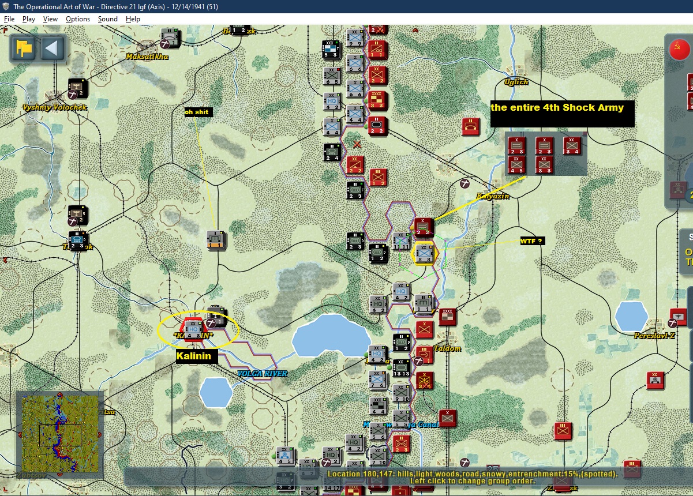Click the Pereslavl-Z town label
693x496 pixels.
point(654,336)
